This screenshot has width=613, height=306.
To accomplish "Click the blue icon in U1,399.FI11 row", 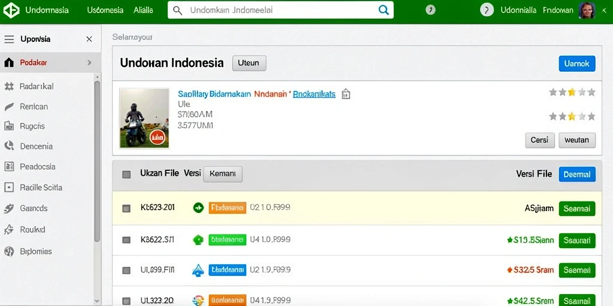I will click(x=198, y=270).
